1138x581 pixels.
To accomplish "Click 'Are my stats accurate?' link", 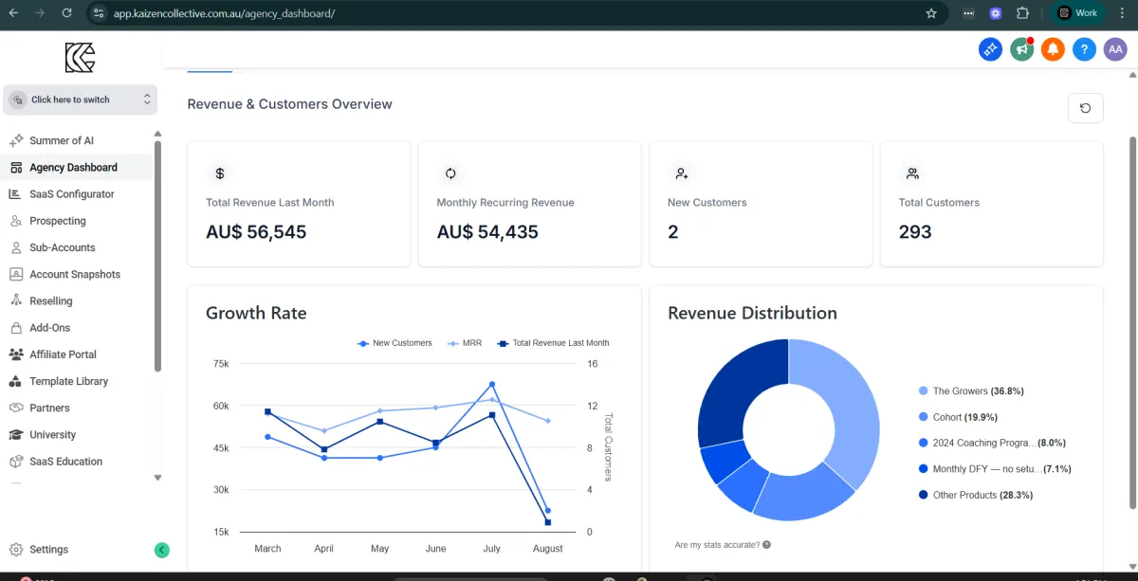I will (x=717, y=545).
